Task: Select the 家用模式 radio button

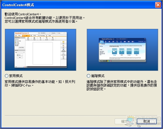Action: click(6, 76)
